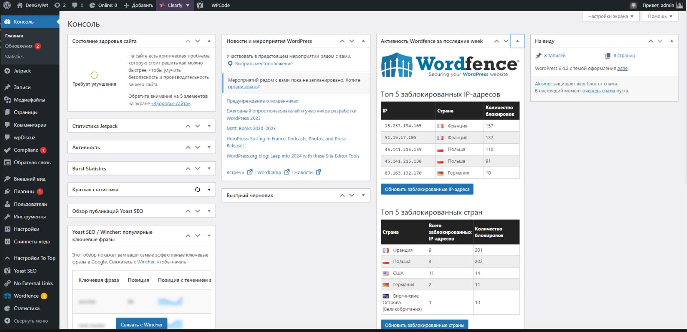Open Добавить in the admin bar

pyautogui.click(x=138, y=5)
